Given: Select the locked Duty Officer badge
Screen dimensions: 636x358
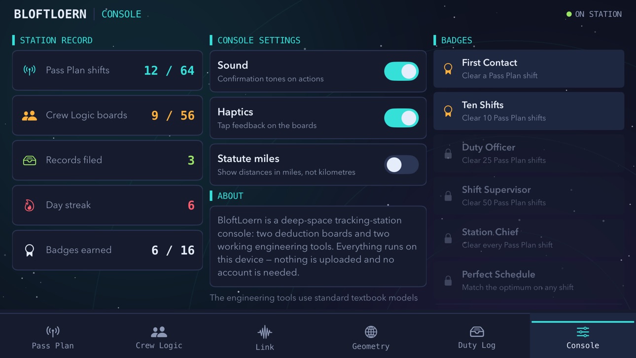Looking at the screenshot, I should pyautogui.click(x=529, y=154).
